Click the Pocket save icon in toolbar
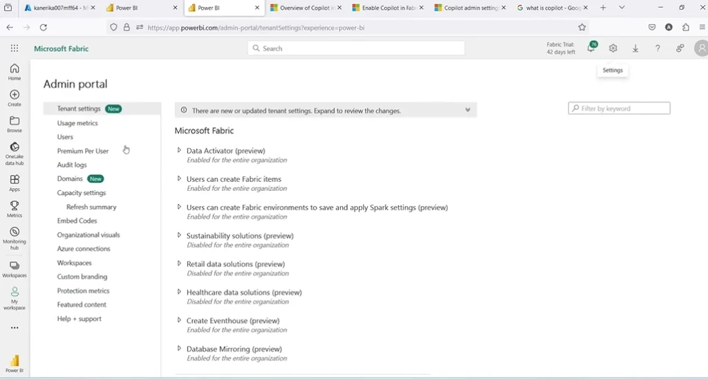Viewport: 708px width, 379px height. pos(652,28)
